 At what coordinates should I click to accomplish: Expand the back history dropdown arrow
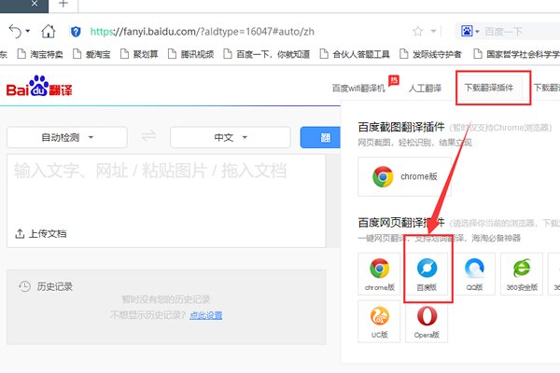(27, 32)
